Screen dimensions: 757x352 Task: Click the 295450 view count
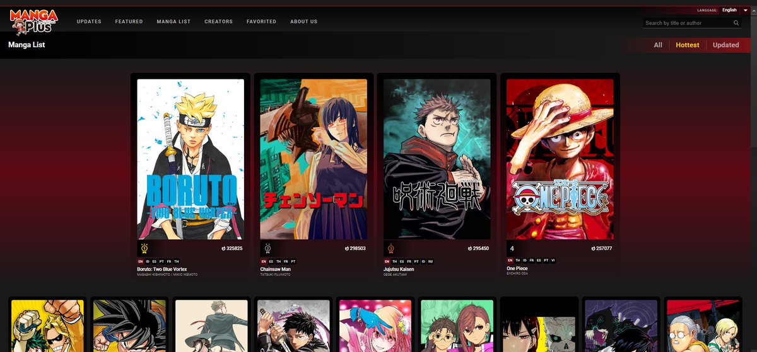[x=481, y=249]
